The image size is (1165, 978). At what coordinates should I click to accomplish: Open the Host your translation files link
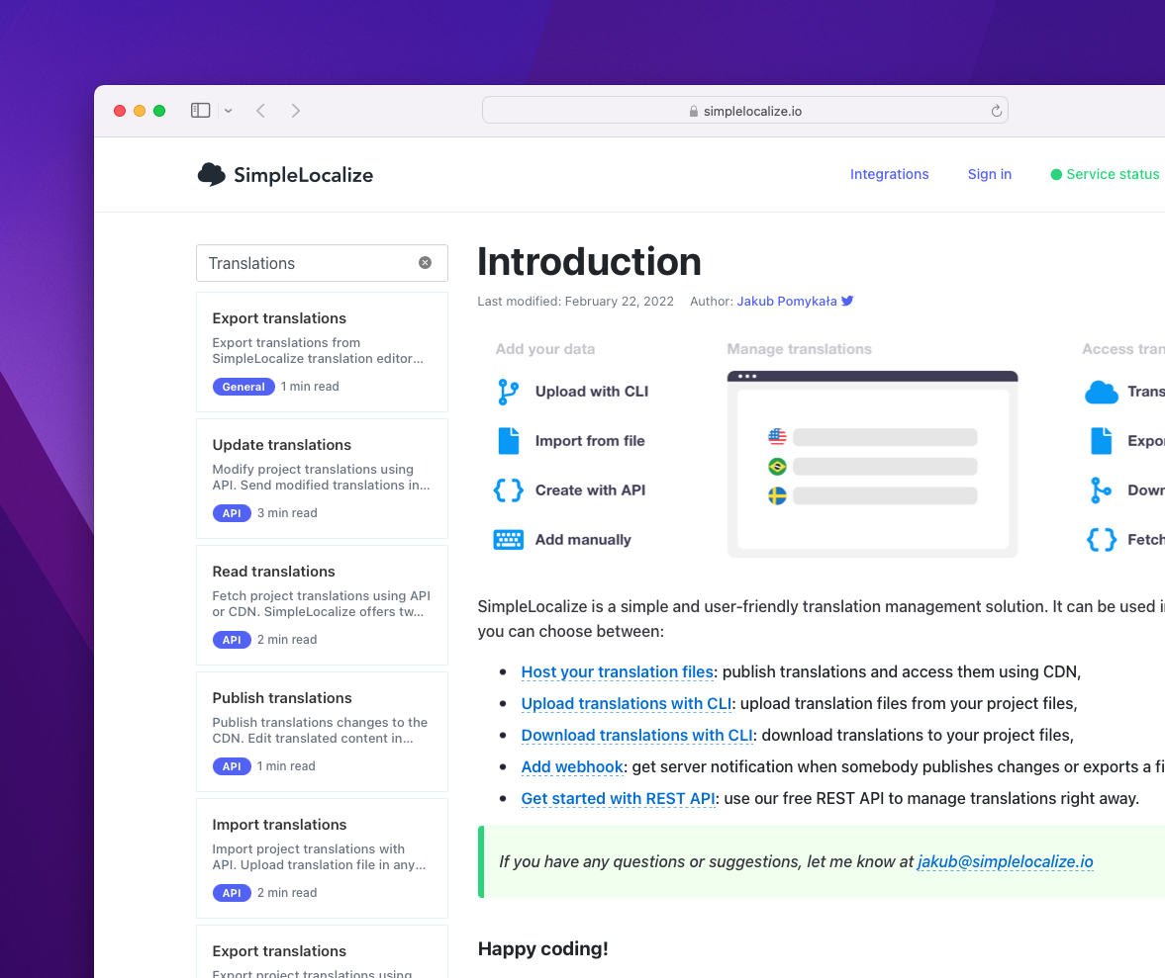point(618,671)
